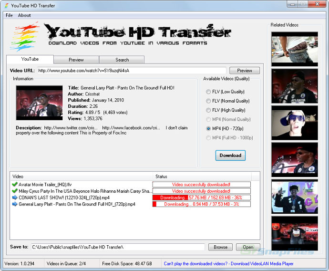Click Videos in Queue: 2/4 status text
This screenshot has width=329, height=271.
coord(66,264)
